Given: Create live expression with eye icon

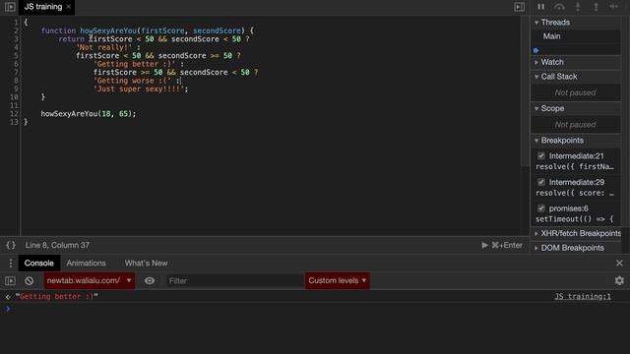Looking at the screenshot, I should click(150, 281).
